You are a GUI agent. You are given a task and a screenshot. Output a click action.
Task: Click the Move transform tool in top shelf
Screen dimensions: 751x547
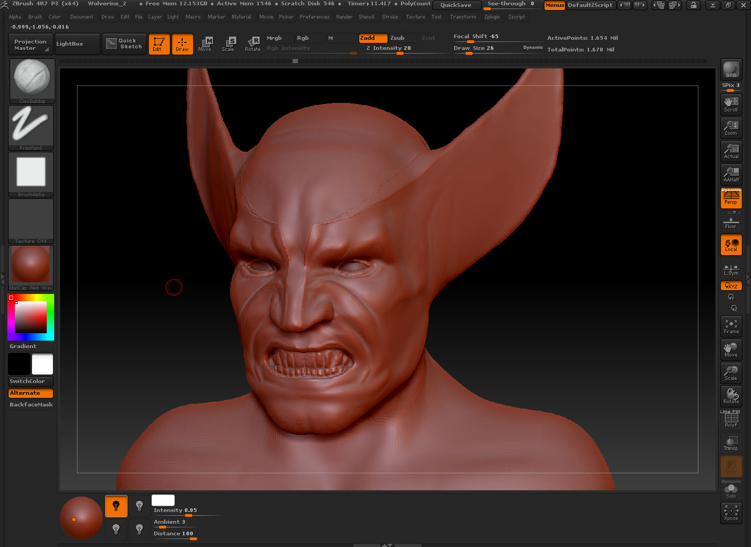pos(205,44)
